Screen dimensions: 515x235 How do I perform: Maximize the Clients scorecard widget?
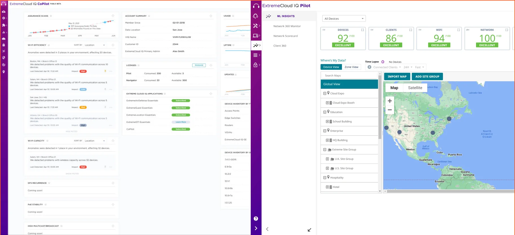click(x=411, y=30)
